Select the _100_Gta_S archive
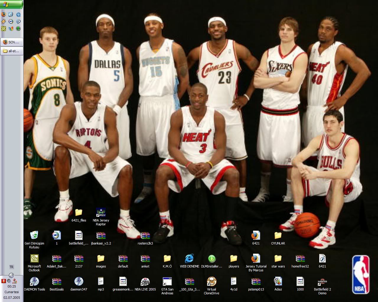378x302 pixels. pyautogui.click(x=189, y=284)
